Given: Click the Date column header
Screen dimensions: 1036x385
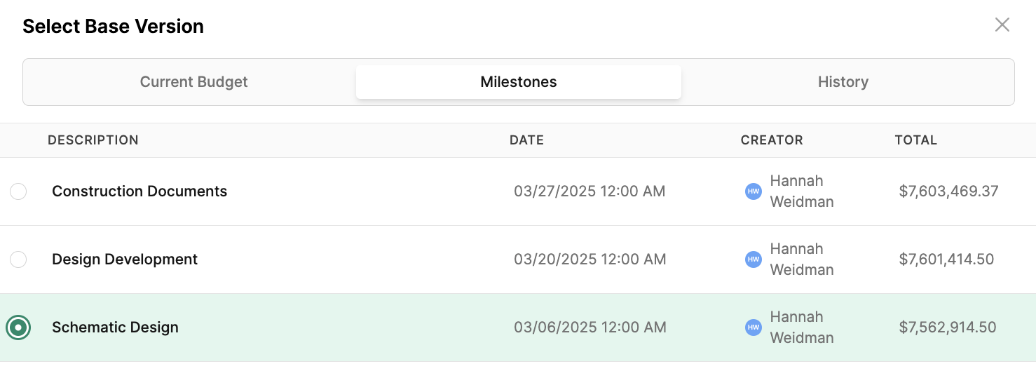Looking at the screenshot, I should point(526,140).
